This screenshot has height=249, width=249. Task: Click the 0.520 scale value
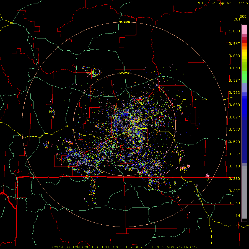click(x=234, y=142)
